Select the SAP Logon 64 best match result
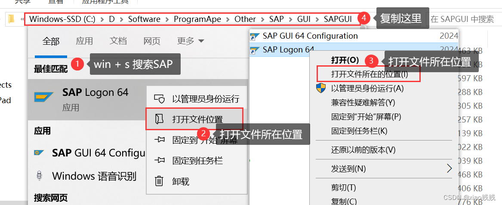 click(x=87, y=99)
